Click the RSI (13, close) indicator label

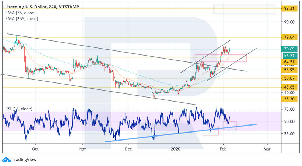pyautogui.click(x=19, y=109)
